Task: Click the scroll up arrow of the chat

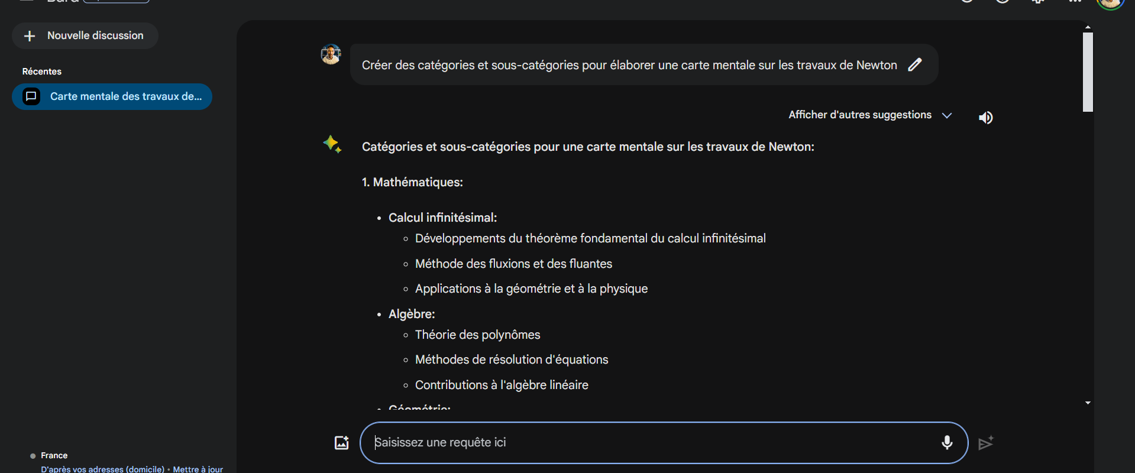Action: pyautogui.click(x=1088, y=27)
